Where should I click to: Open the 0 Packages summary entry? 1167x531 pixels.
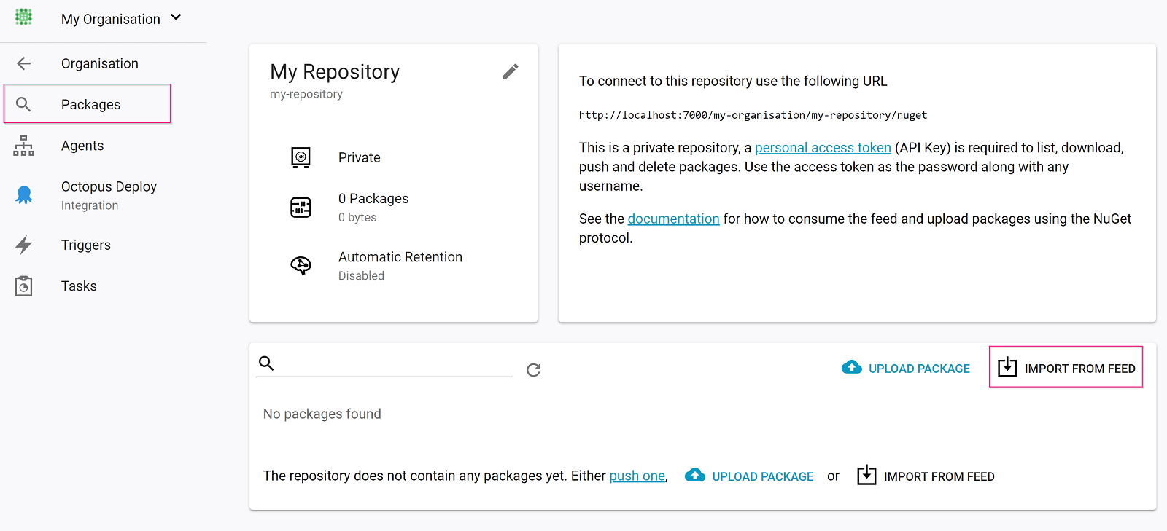373,198
